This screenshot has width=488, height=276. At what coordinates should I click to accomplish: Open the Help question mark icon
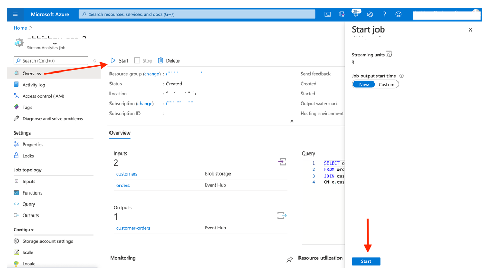(384, 14)
